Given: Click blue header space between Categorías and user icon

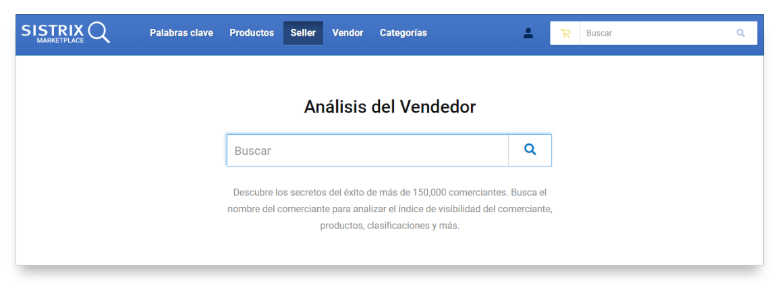Looking at the screenshot, I should (476, 33).
